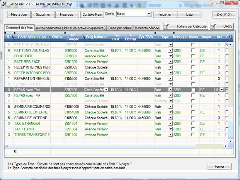Click the edit icon on Forfaits par Catégorie
Screen dimensions: 240x180
point(167,26)
